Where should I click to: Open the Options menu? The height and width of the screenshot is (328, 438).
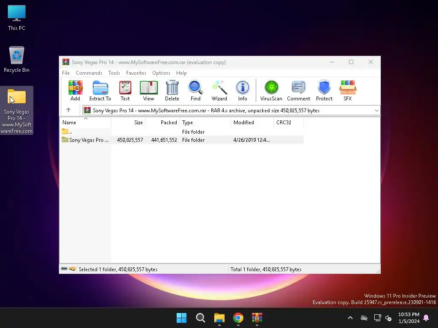point(161,73)
